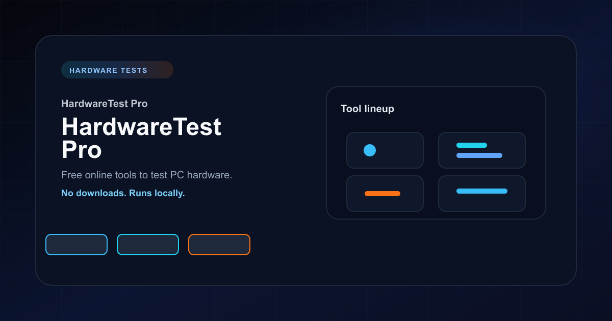612x321 pixels.
Task: Select the single blue bar tool tile
Action: (x=482, y=194)
